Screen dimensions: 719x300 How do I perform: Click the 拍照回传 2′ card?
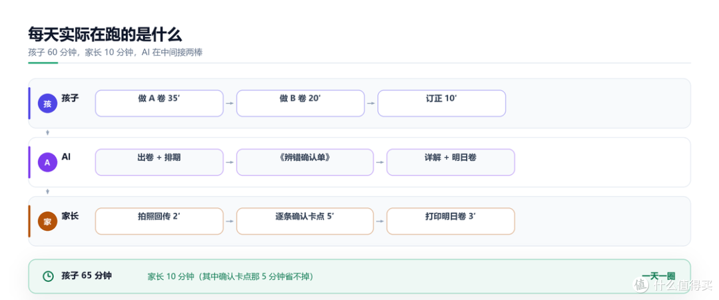point(159,222)
